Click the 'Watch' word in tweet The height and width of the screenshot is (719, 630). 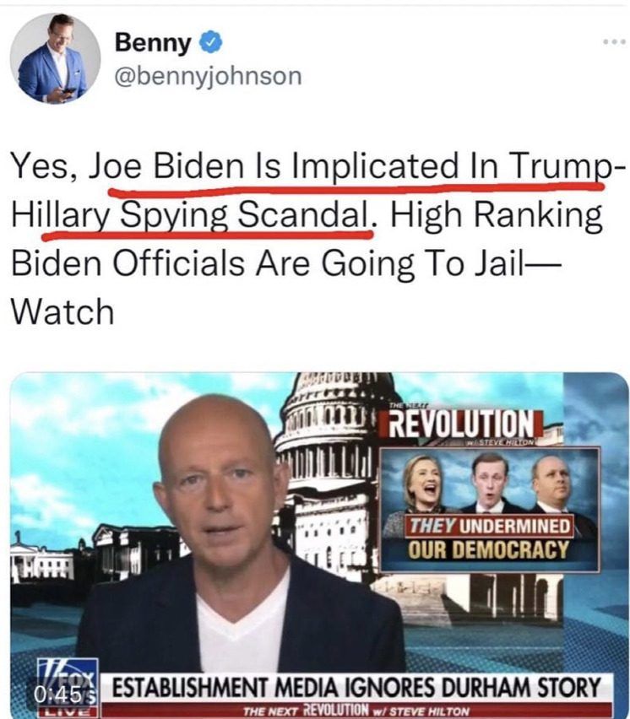point(62,312)
